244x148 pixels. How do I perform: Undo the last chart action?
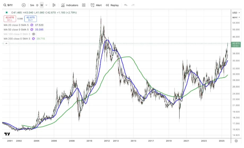point(126,5)
